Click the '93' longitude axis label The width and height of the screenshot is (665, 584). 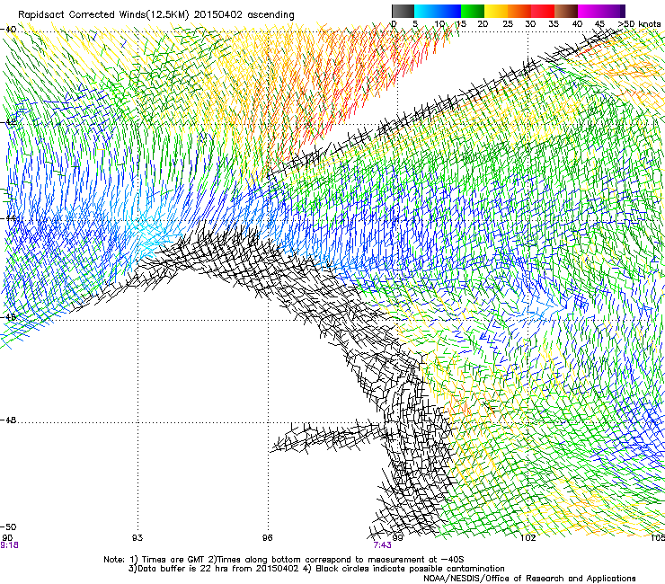pyautogui.click(x=137, y=538)
